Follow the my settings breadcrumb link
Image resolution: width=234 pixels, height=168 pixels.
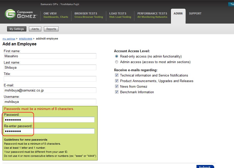coord(9,39)
